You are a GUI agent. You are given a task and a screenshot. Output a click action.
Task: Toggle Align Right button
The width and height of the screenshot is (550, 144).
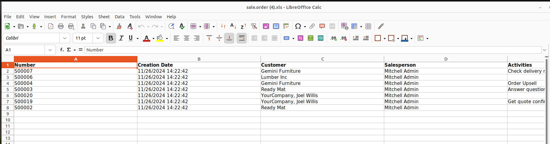point(196,38)
